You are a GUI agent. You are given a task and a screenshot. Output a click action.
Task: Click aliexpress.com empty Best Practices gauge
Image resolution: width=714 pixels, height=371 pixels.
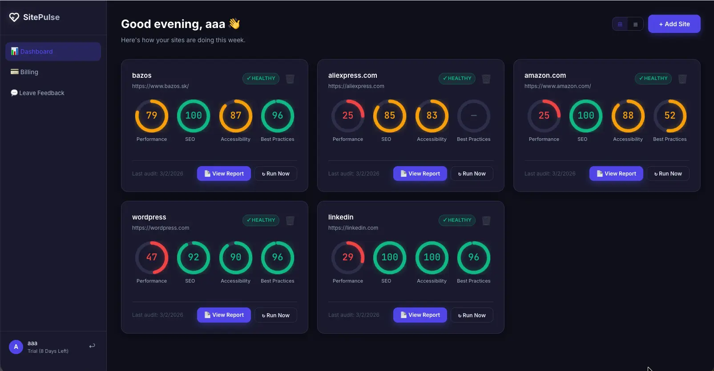point(474,116)
